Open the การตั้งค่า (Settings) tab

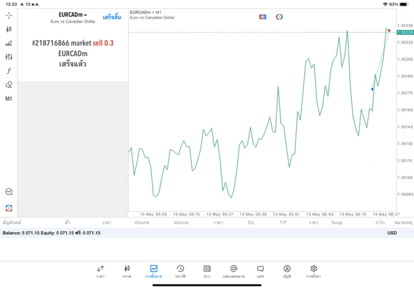pyautogui.click(x=314, y=271)
